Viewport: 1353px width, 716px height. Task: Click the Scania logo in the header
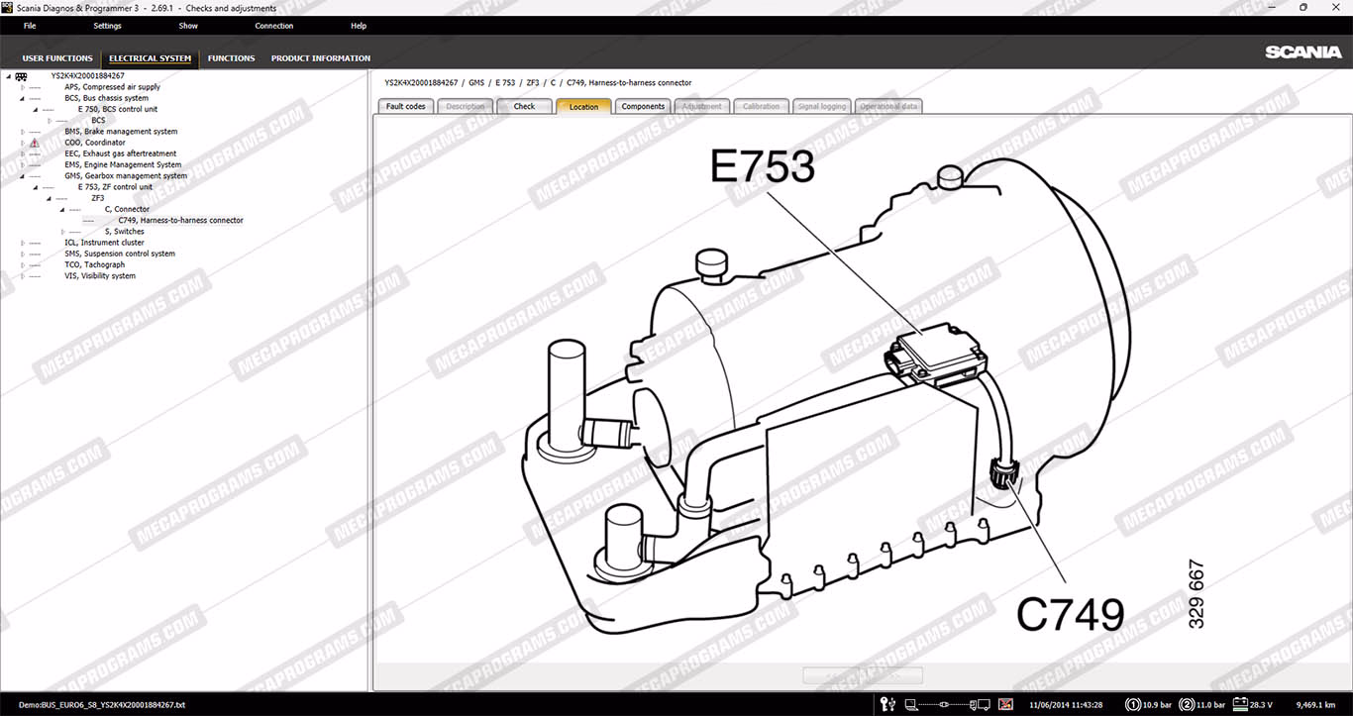point(1303,52)
